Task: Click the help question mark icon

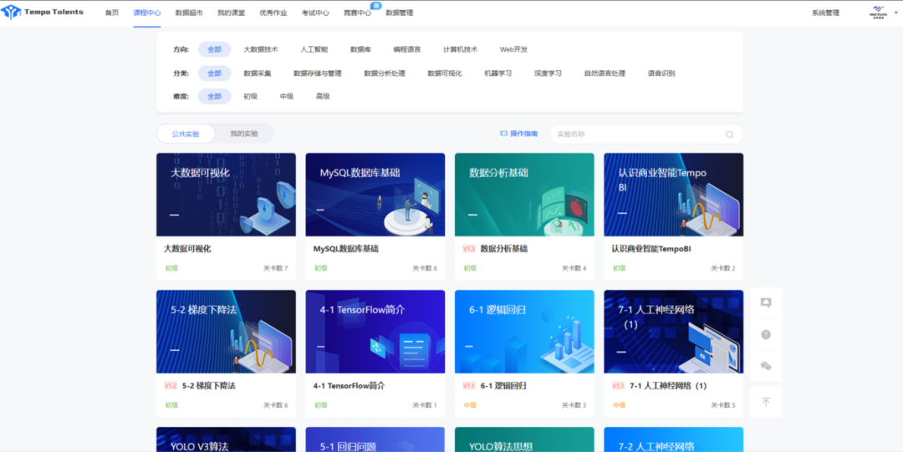Action: tap(766, 334)
